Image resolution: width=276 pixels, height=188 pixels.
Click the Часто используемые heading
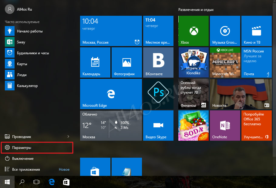(x=22, y=22)
